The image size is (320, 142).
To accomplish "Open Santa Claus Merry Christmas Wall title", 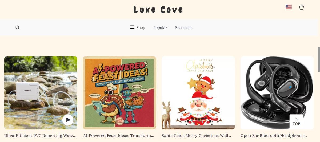I will [x=196, y=136].
